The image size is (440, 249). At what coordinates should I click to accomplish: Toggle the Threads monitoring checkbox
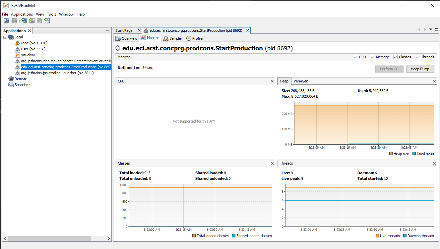point(418,57)
